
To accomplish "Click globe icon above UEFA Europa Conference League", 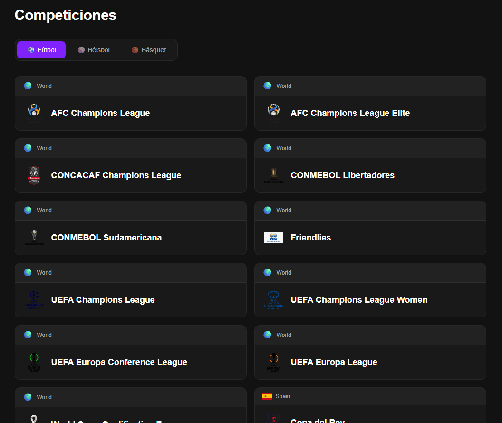I will [28, 335].
